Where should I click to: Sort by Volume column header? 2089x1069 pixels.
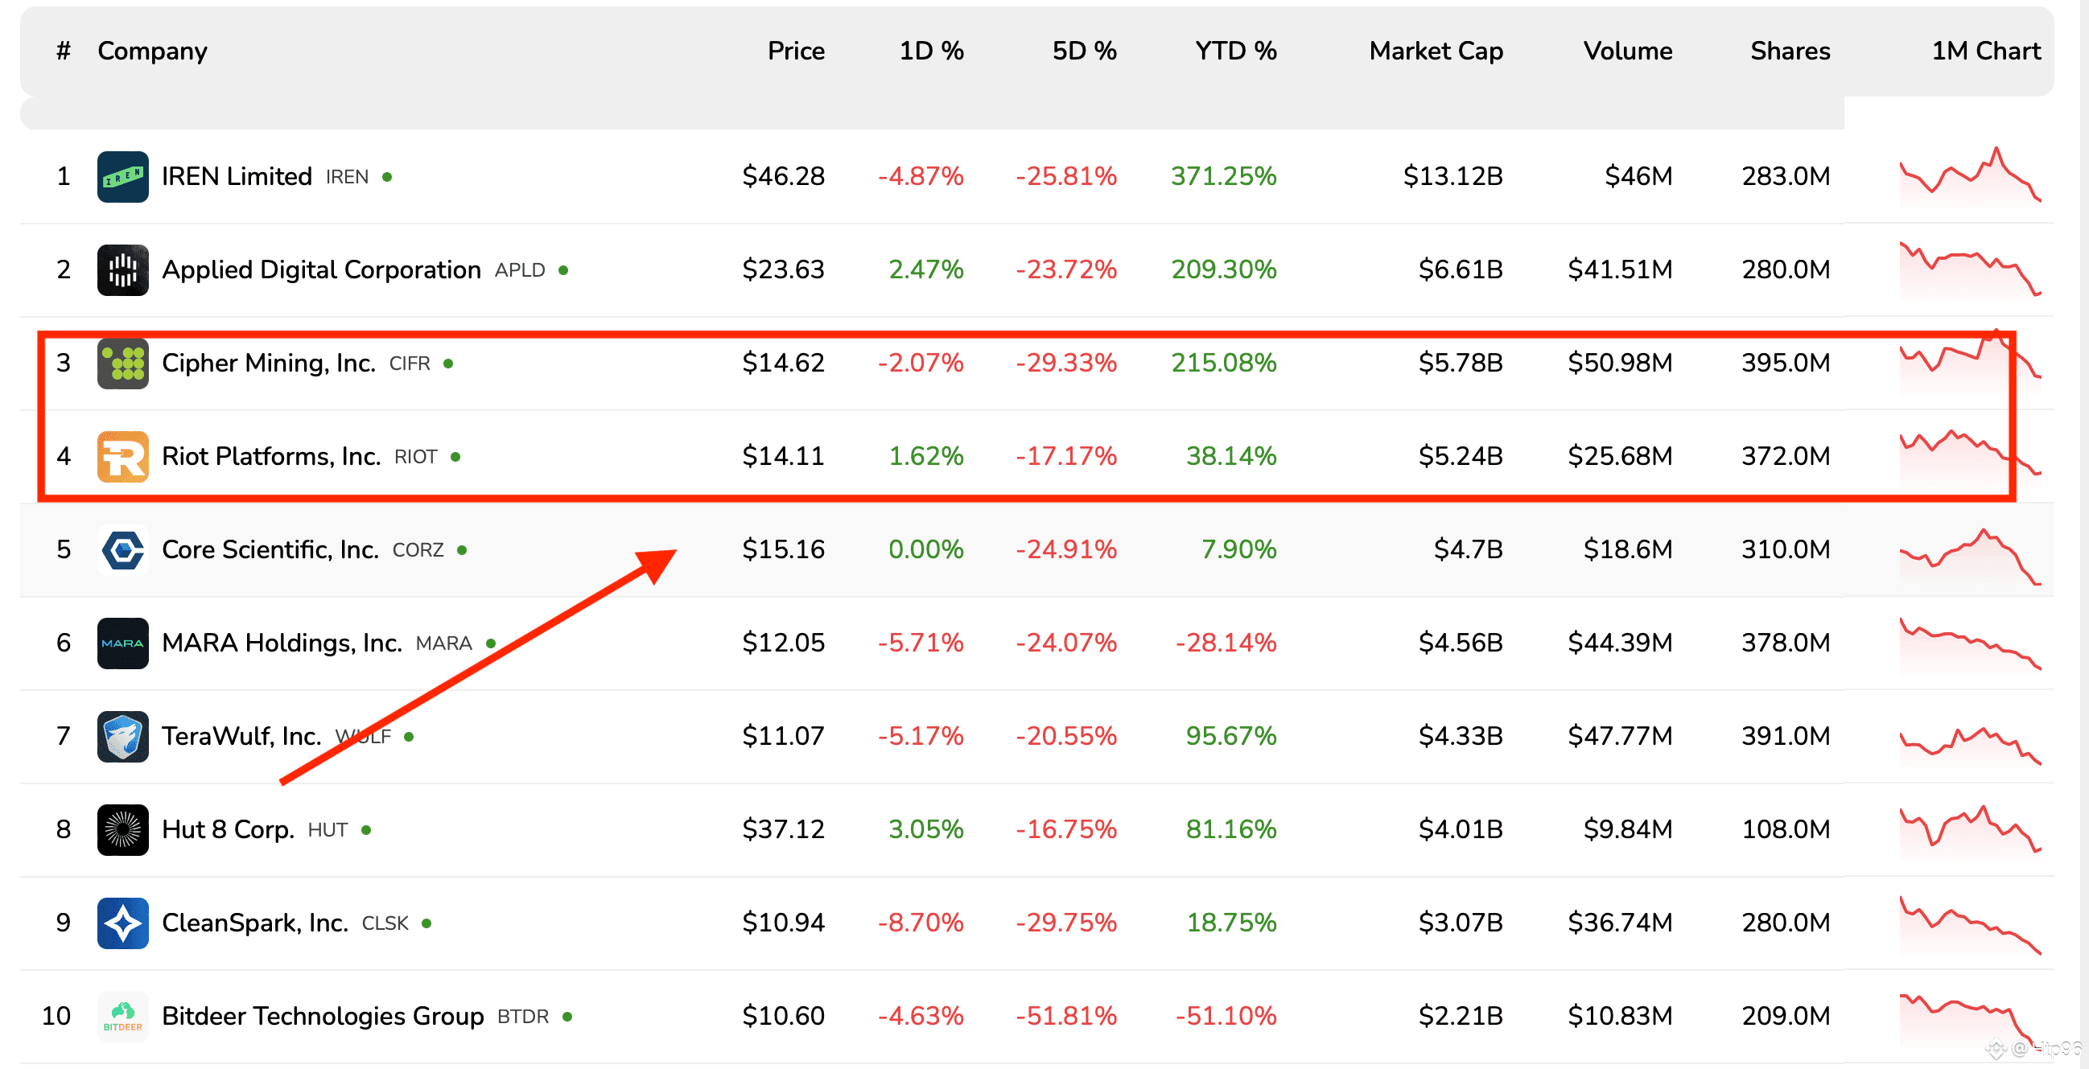(x=1627, y=51)
